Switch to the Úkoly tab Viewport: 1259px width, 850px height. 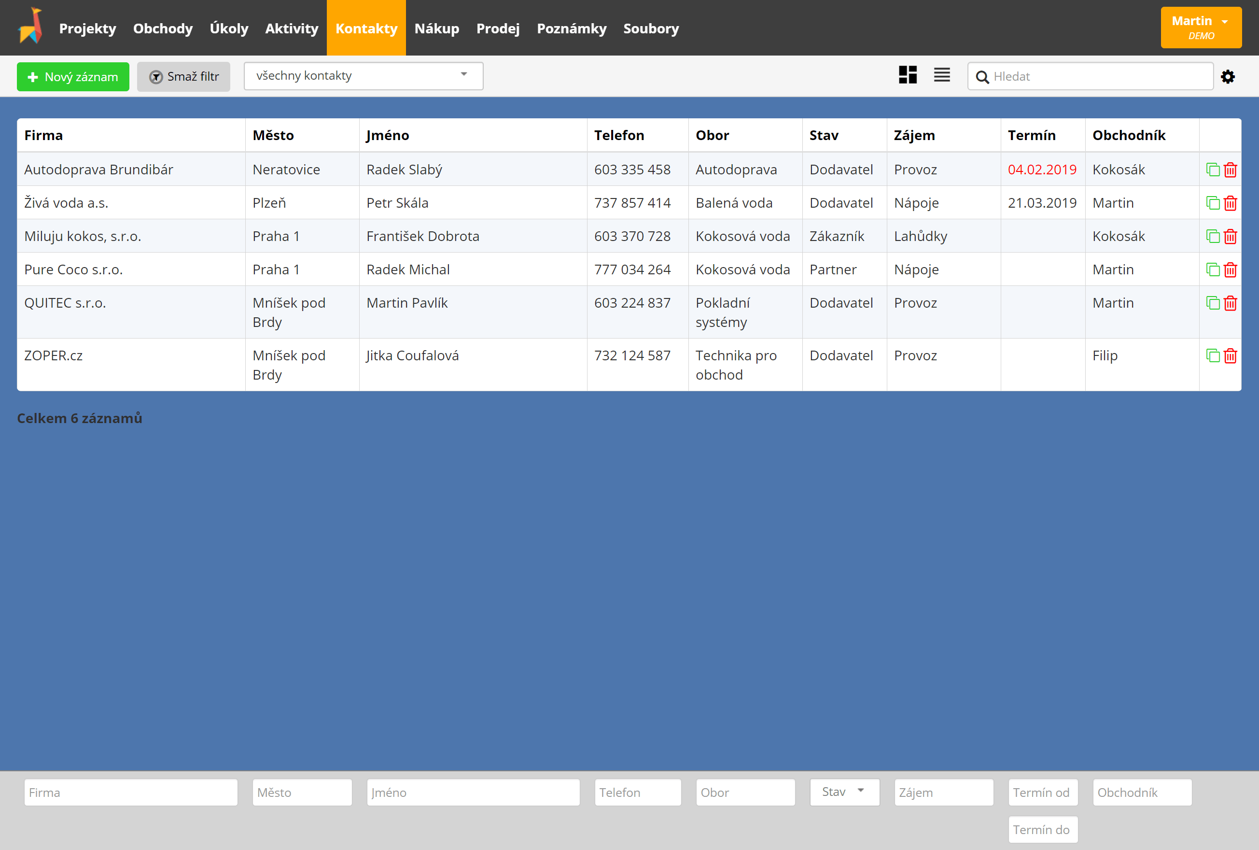pyautogui.click(x=229, y=28)
